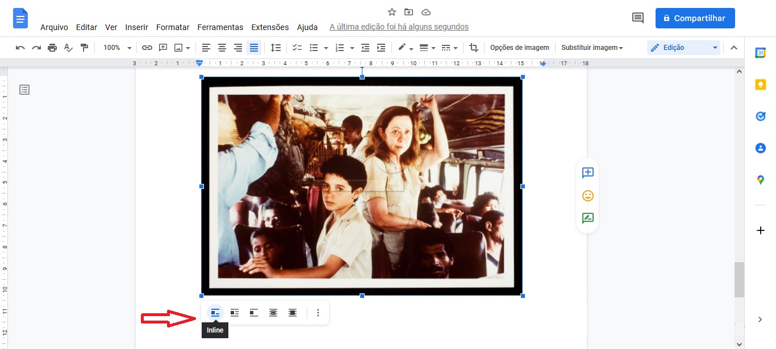Open the Inserir menu
The width and height of the screenshot is (776, 349).
coord(136,27)
